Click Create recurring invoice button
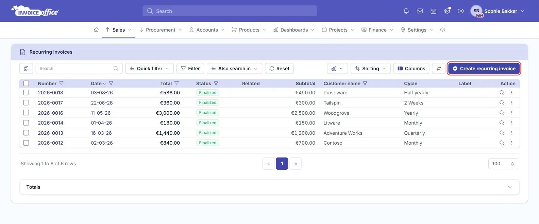Viewport: 539px width, 224px height. coord(484,69)
